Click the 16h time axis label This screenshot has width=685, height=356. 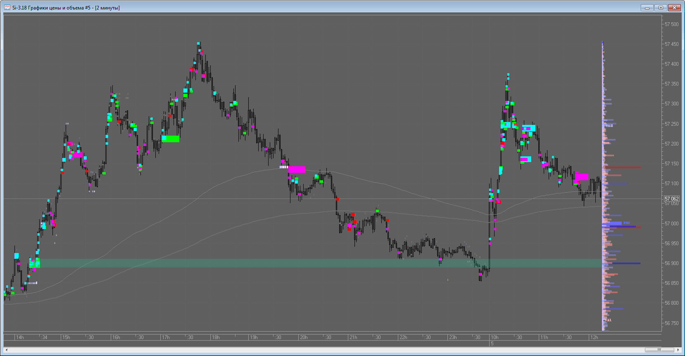[116, 337]
